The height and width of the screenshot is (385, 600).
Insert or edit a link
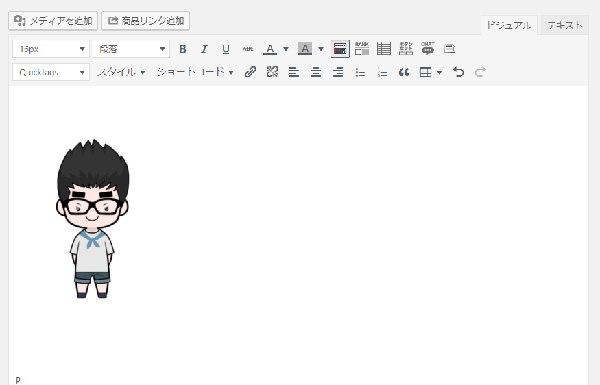250,72
